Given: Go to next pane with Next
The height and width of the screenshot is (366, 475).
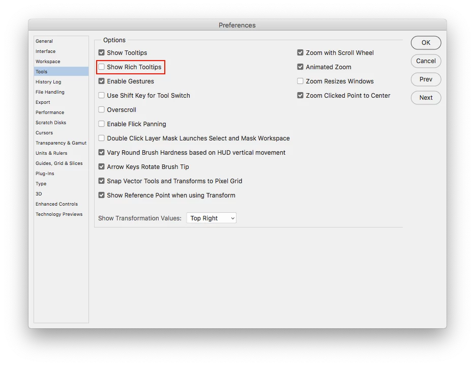Looking at the screenshot, I should [426, 98].
